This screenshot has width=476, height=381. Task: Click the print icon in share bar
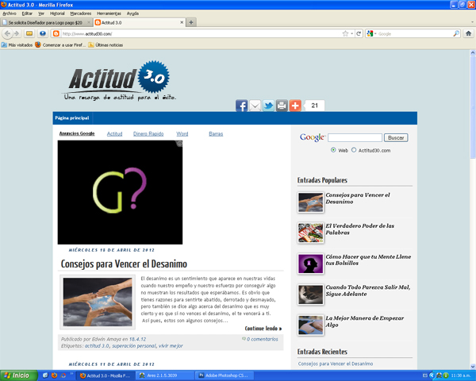coord(282,106)
